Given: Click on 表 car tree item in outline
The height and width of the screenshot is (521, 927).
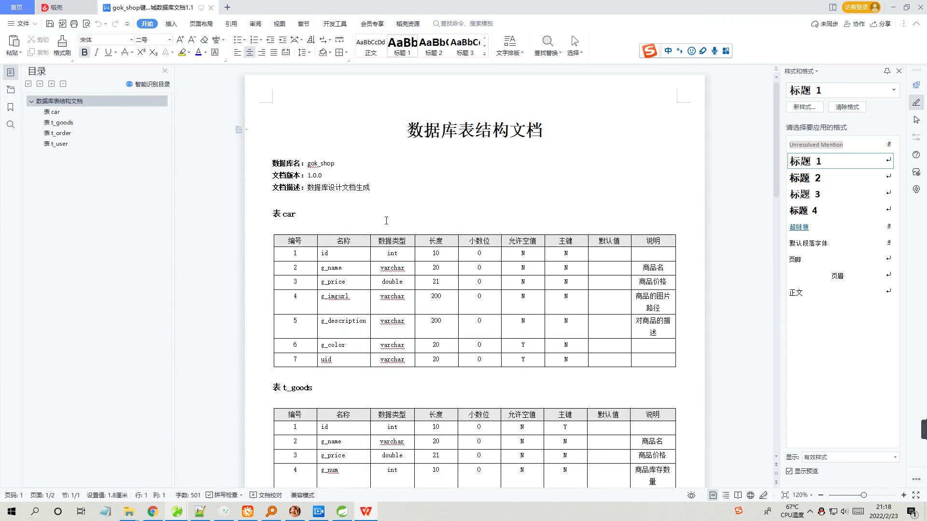Looking at the screenshot, I should (52, 111).
